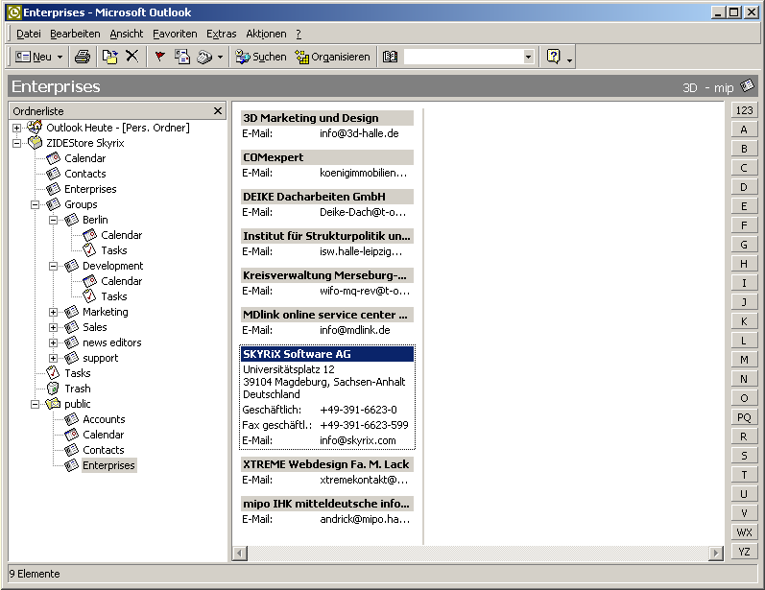Viewport: 765px width, 590px height.
Task: Click the Tasks icon below support
Action: (x=53, y=373)
